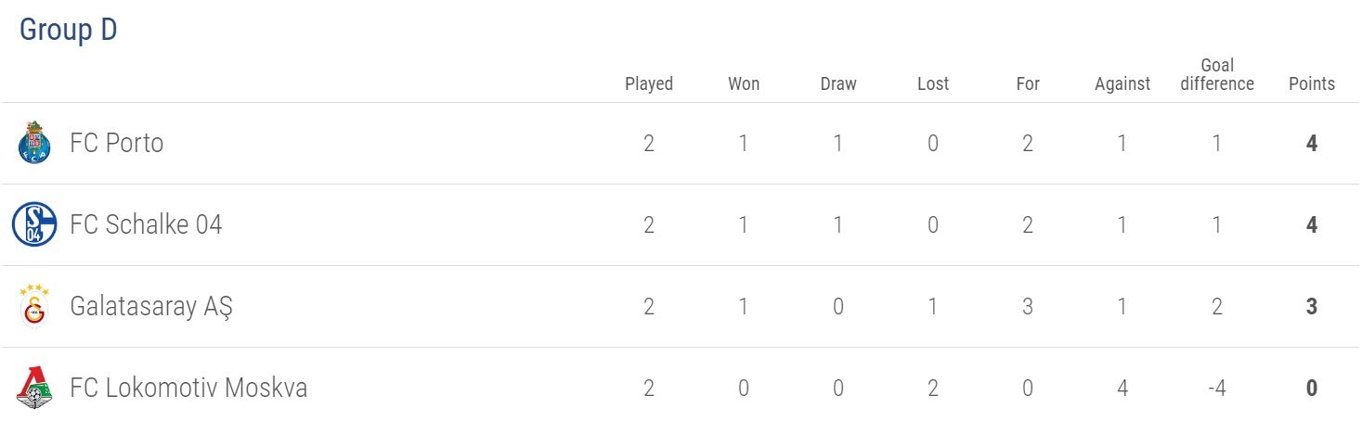Click the FC Lokomotiv Moskva badge

click(34, 388)
